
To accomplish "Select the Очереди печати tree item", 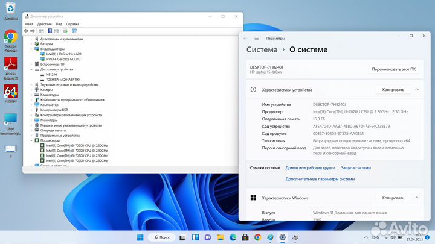I will (x=53, y=130).
